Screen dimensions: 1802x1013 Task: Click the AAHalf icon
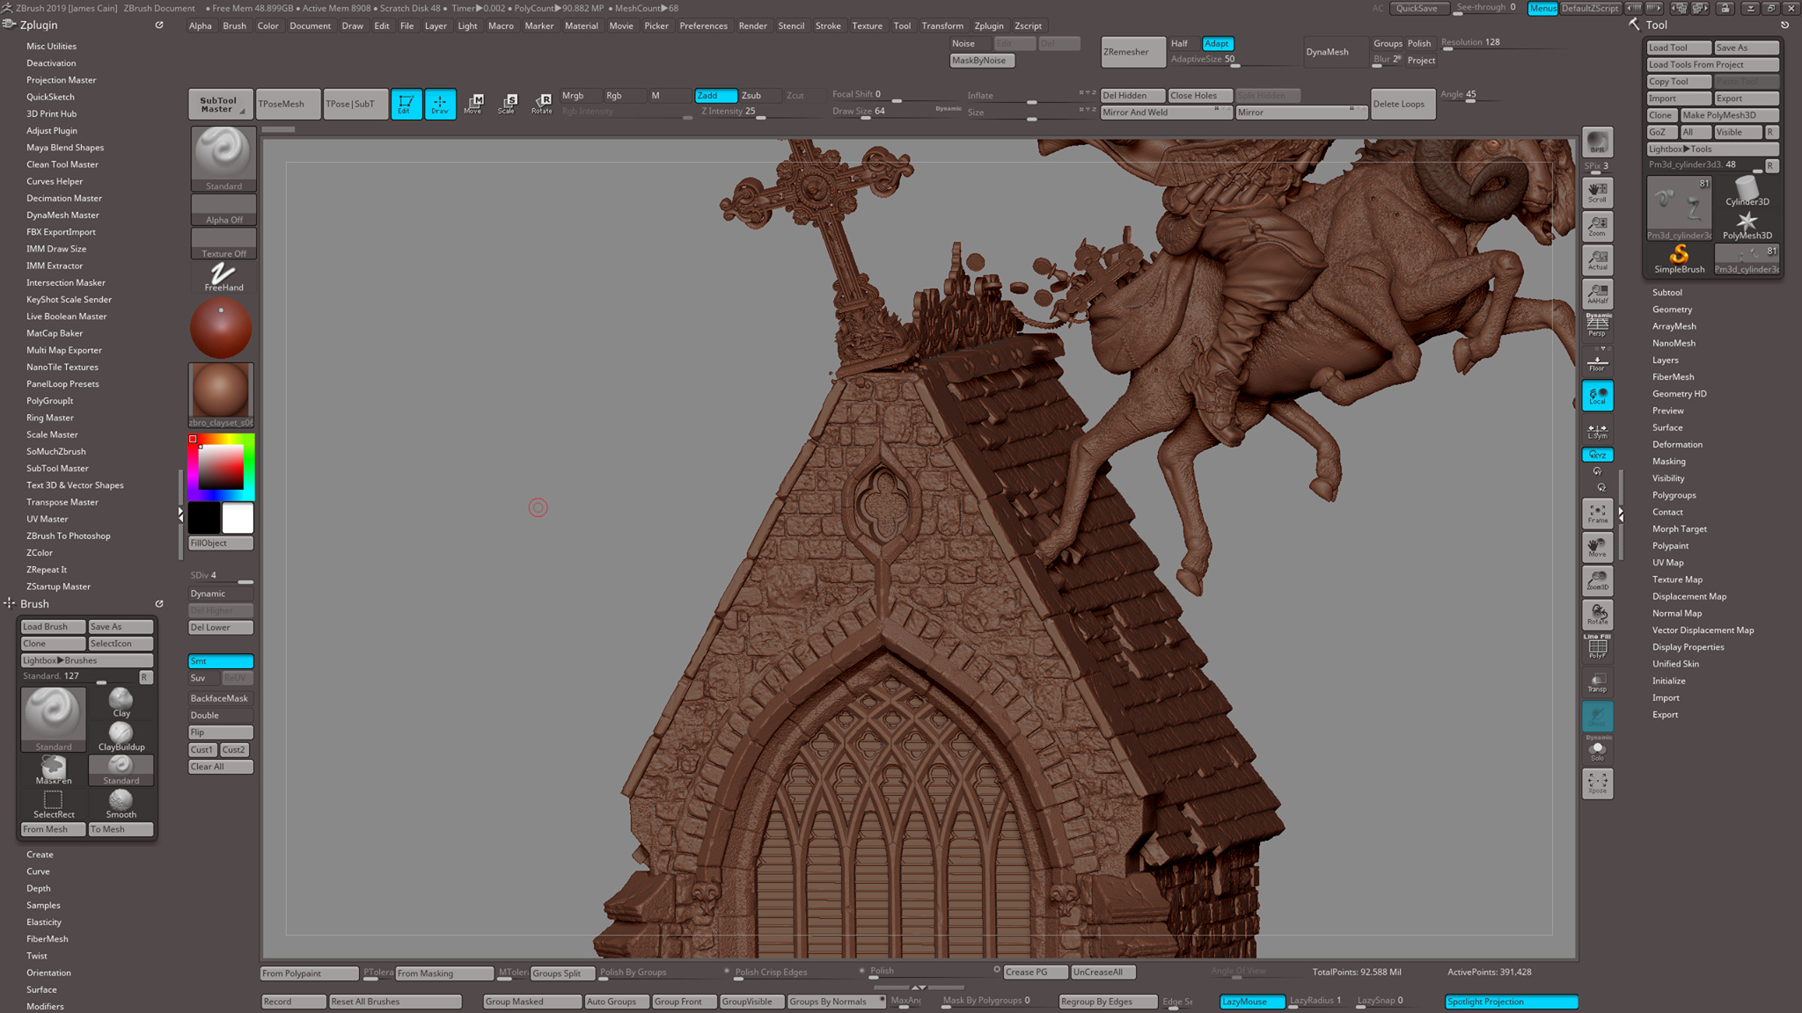coord(1597,294)
